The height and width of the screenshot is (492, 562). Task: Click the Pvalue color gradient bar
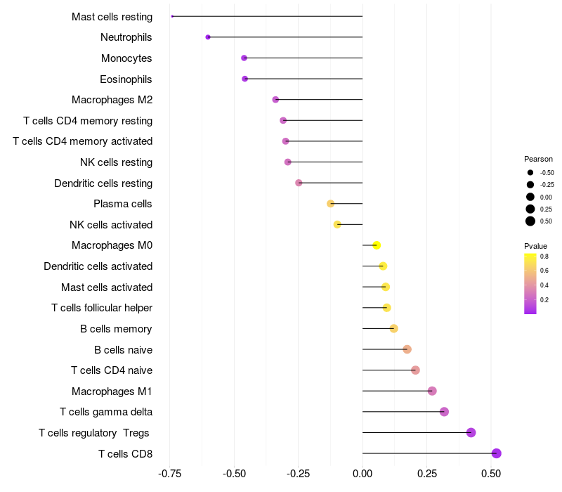coord(530,284)
